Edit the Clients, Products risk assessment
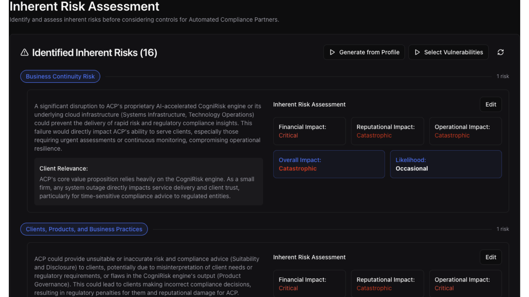Viewport: 529px width, 297px height. point(490,257)
